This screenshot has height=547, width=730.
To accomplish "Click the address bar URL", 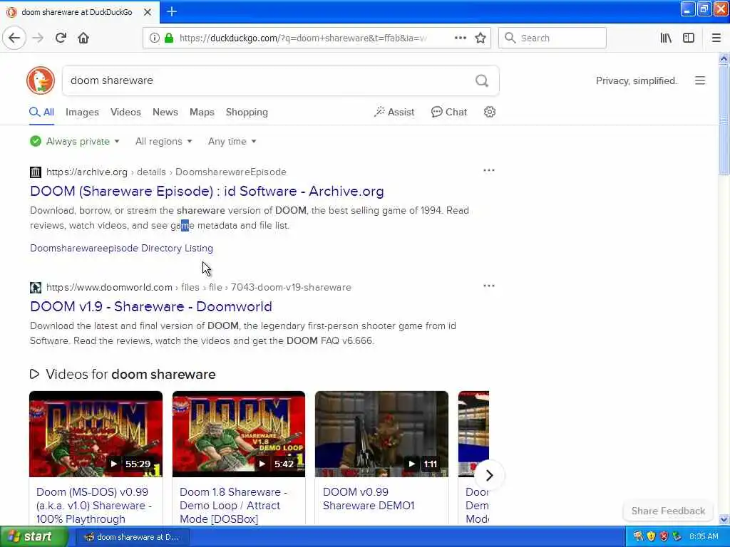I will [302, 38].
